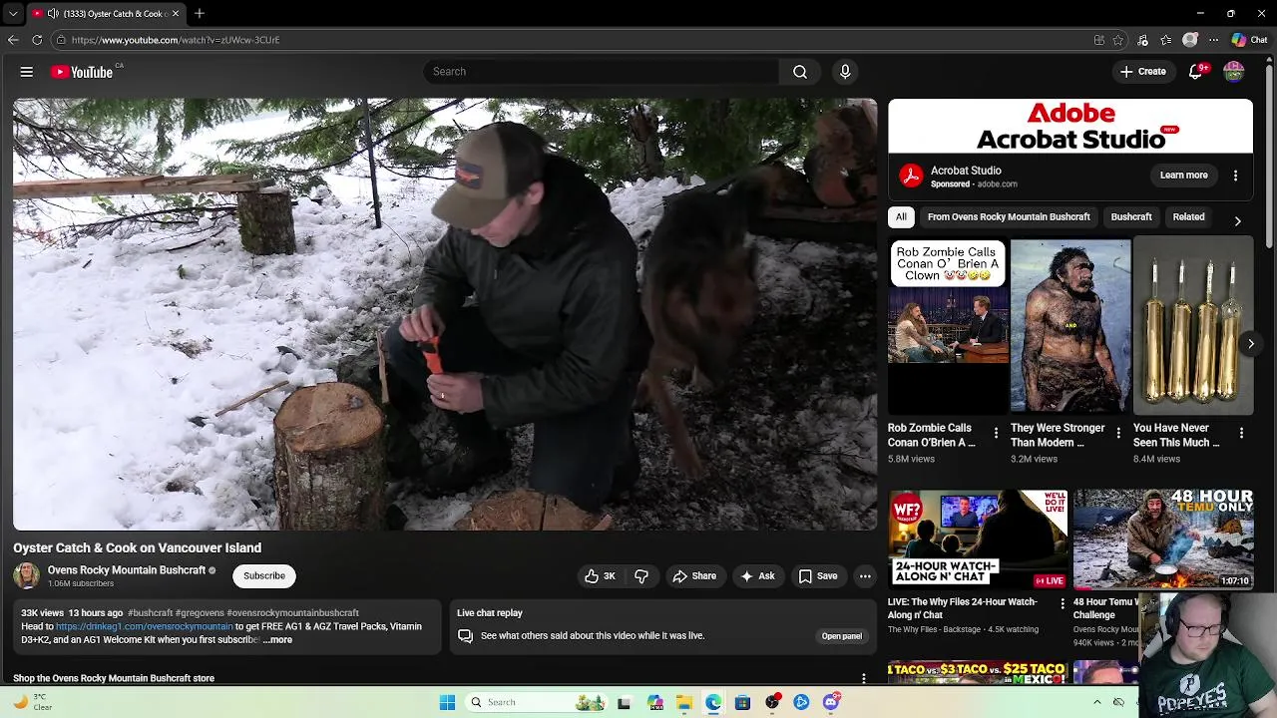This screenshot has height=718, width=1277.
Task: Open 48 Hour Temu Challenge thumbnail
Action: (1163, 538)
